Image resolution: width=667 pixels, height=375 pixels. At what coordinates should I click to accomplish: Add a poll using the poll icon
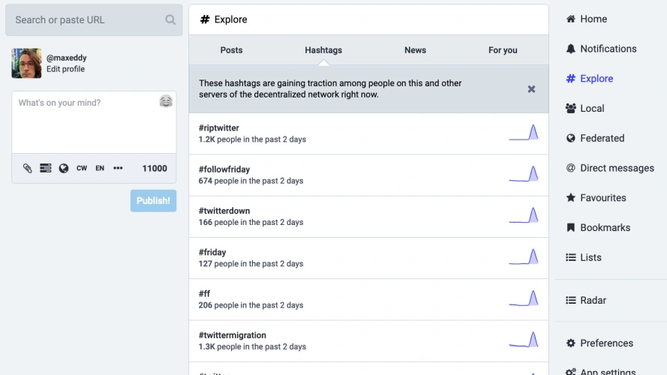[46, 169]
